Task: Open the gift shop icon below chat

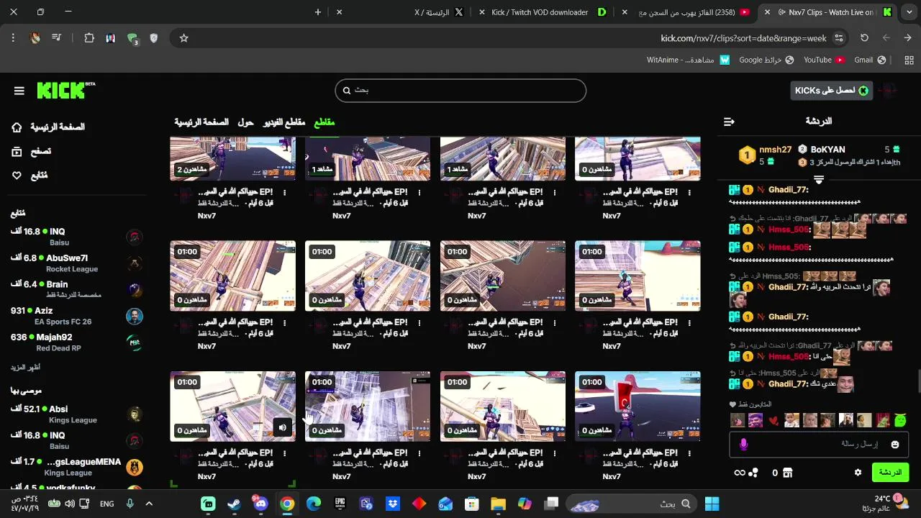Action: click(x=788, y=473)
